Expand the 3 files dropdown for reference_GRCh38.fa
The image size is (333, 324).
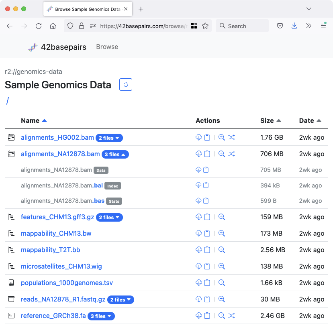point(101,316)
